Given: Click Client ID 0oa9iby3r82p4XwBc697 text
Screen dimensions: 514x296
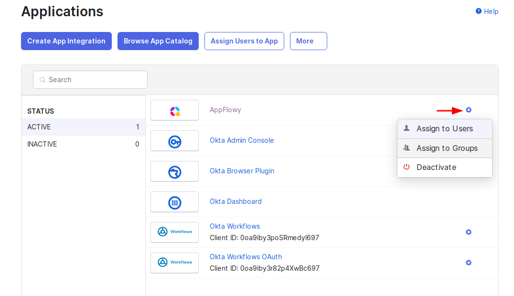Looking at the screenshot, I should click(x=265, y=268).
